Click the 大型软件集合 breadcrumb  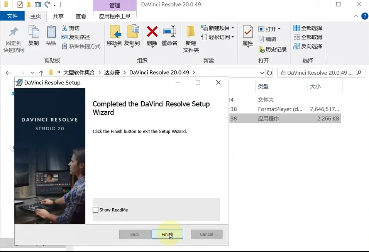79,72
